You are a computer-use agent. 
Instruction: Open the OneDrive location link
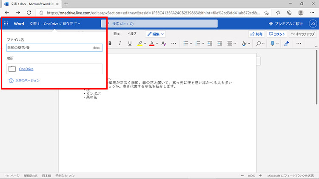26,69
